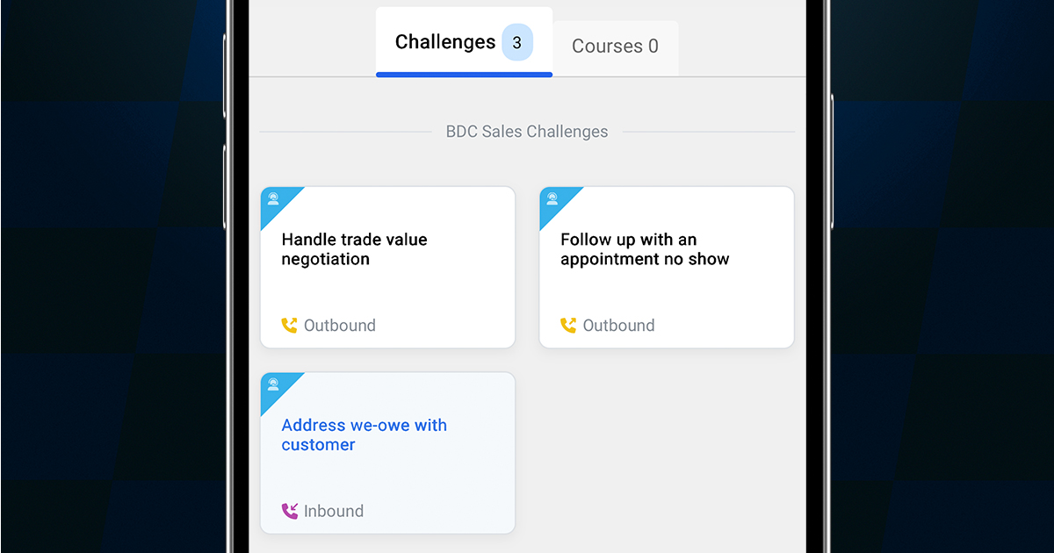Click the Outbound phone icon on trade value card
The height and width of the screenshot is (553, 1054).
point(290,326)
